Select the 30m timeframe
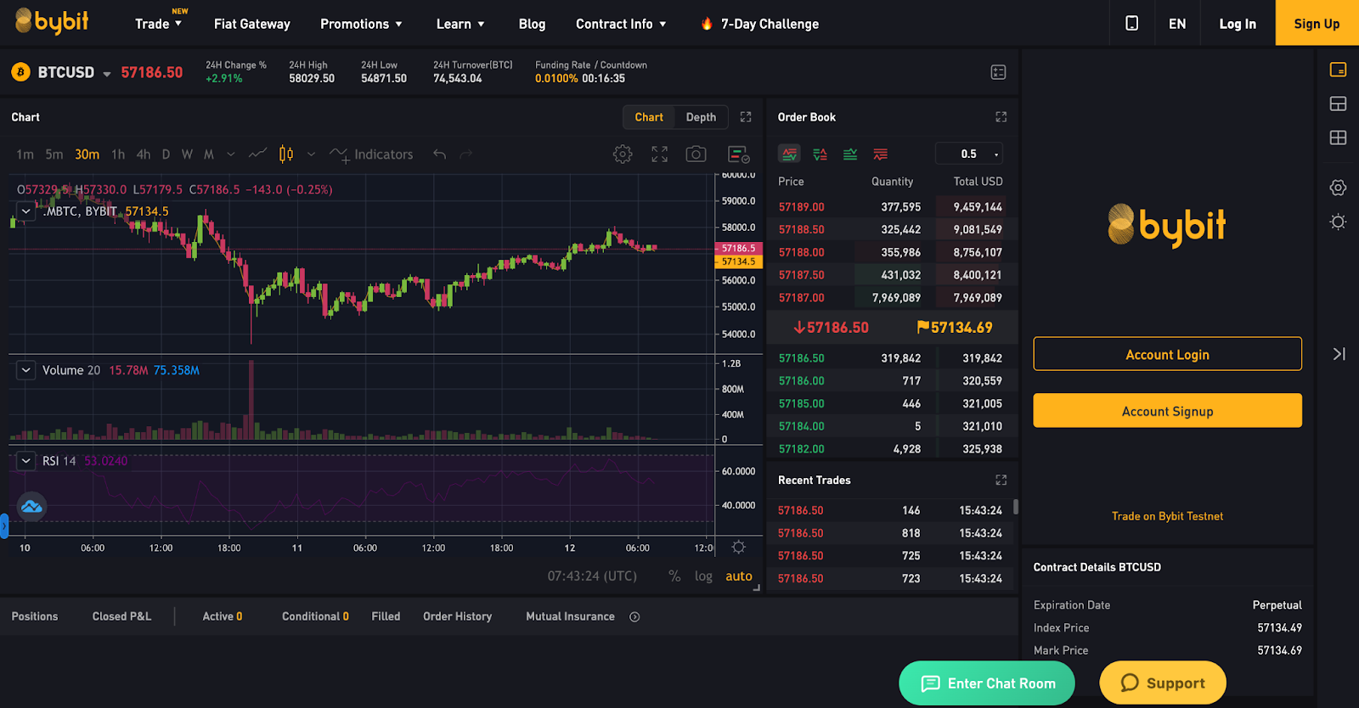The height and width of the screenshot is (708, 1359). coord(87,155)
